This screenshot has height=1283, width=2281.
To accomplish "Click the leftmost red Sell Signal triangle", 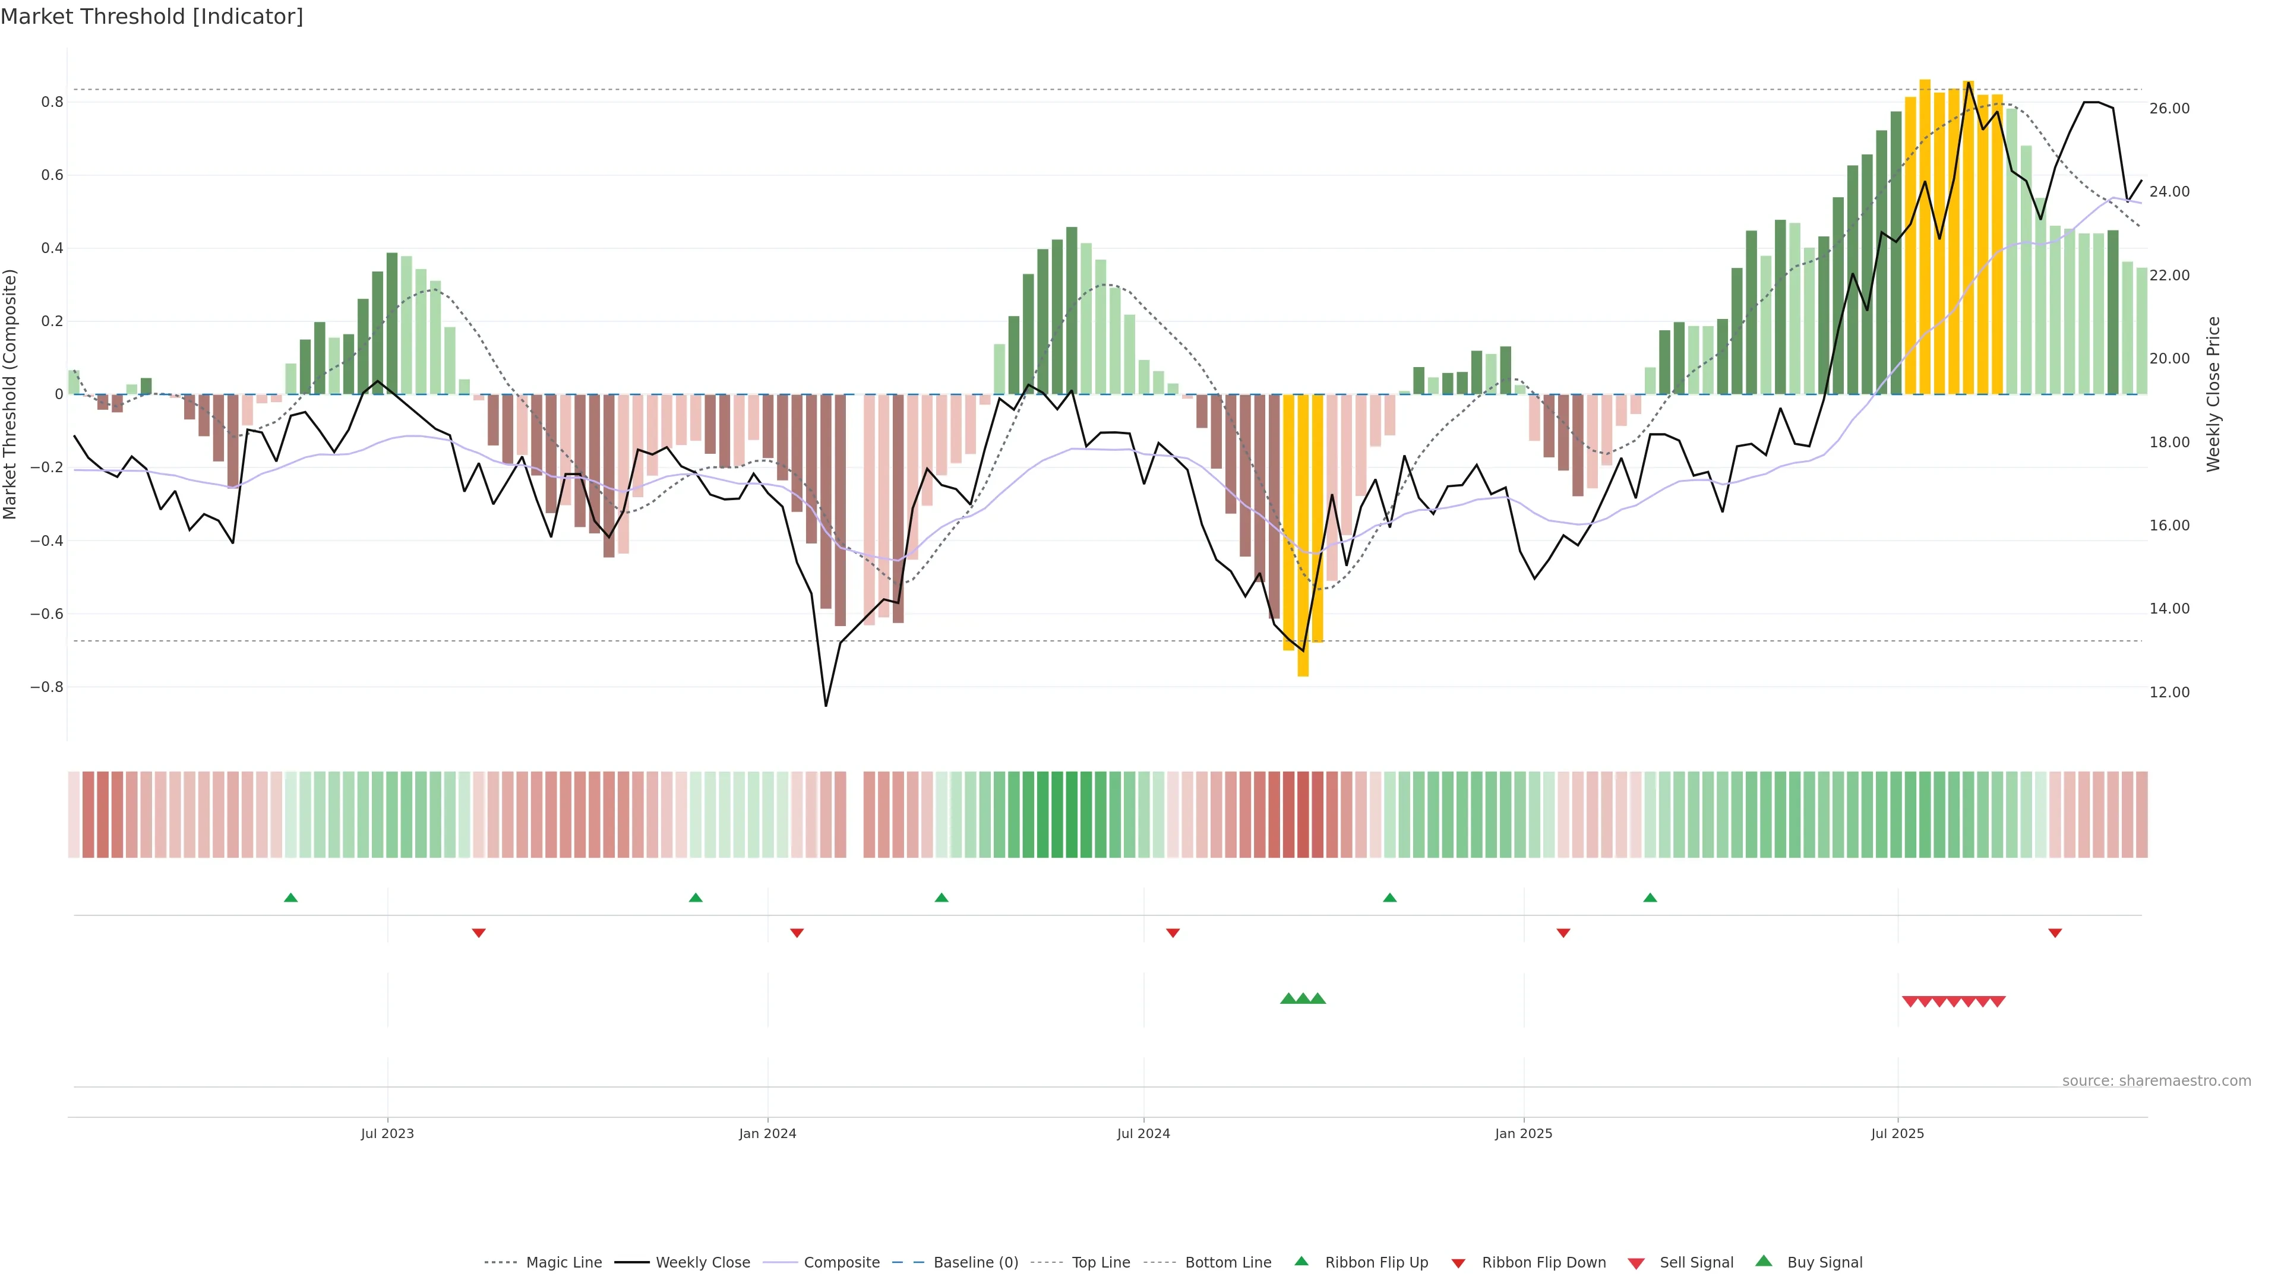I will (x=1910, y=1001).
